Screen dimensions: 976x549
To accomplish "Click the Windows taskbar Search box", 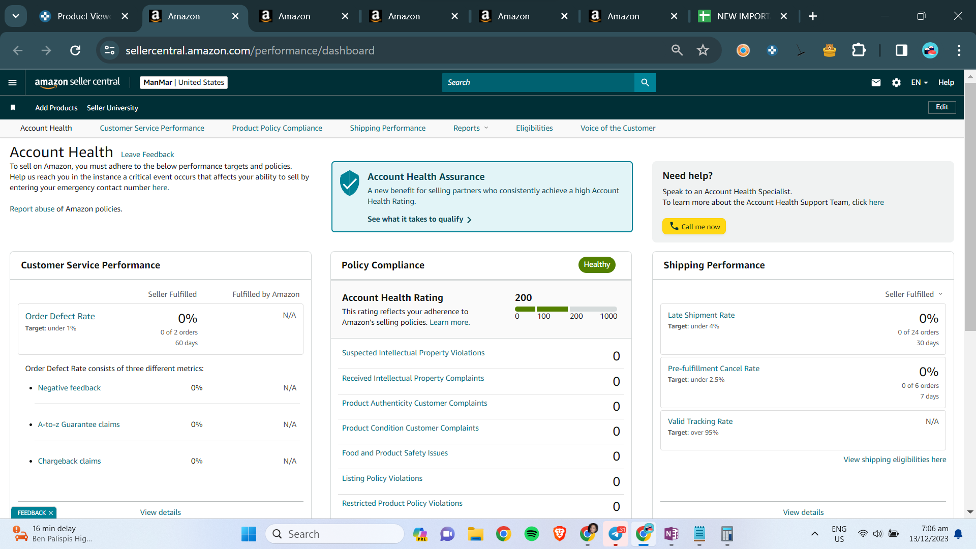I will (x=334, y=534).
